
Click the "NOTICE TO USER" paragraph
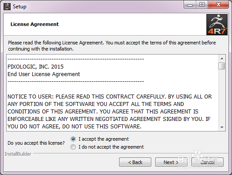(110, 112)
